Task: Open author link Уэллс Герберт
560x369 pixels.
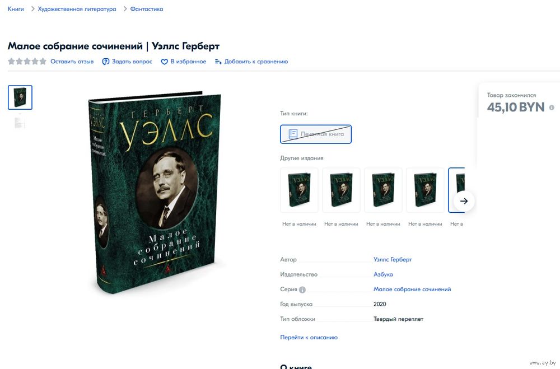Action: [x=393, y=259]
